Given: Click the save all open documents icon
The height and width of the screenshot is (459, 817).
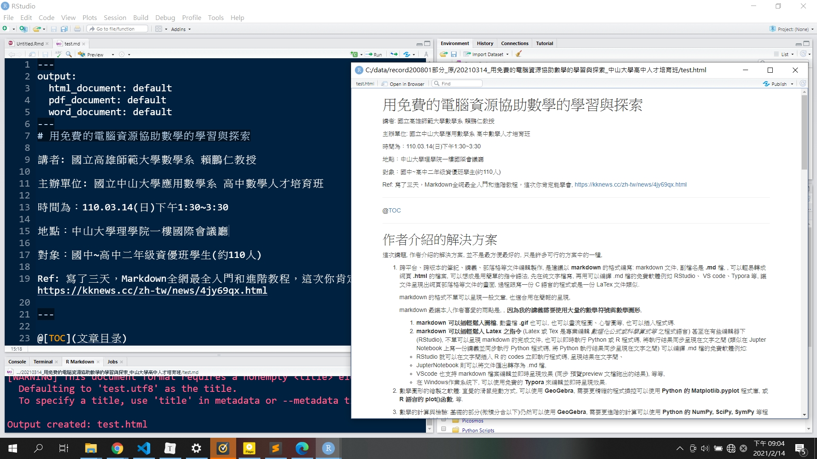Looking at the screenshot, I should (64, 29).
